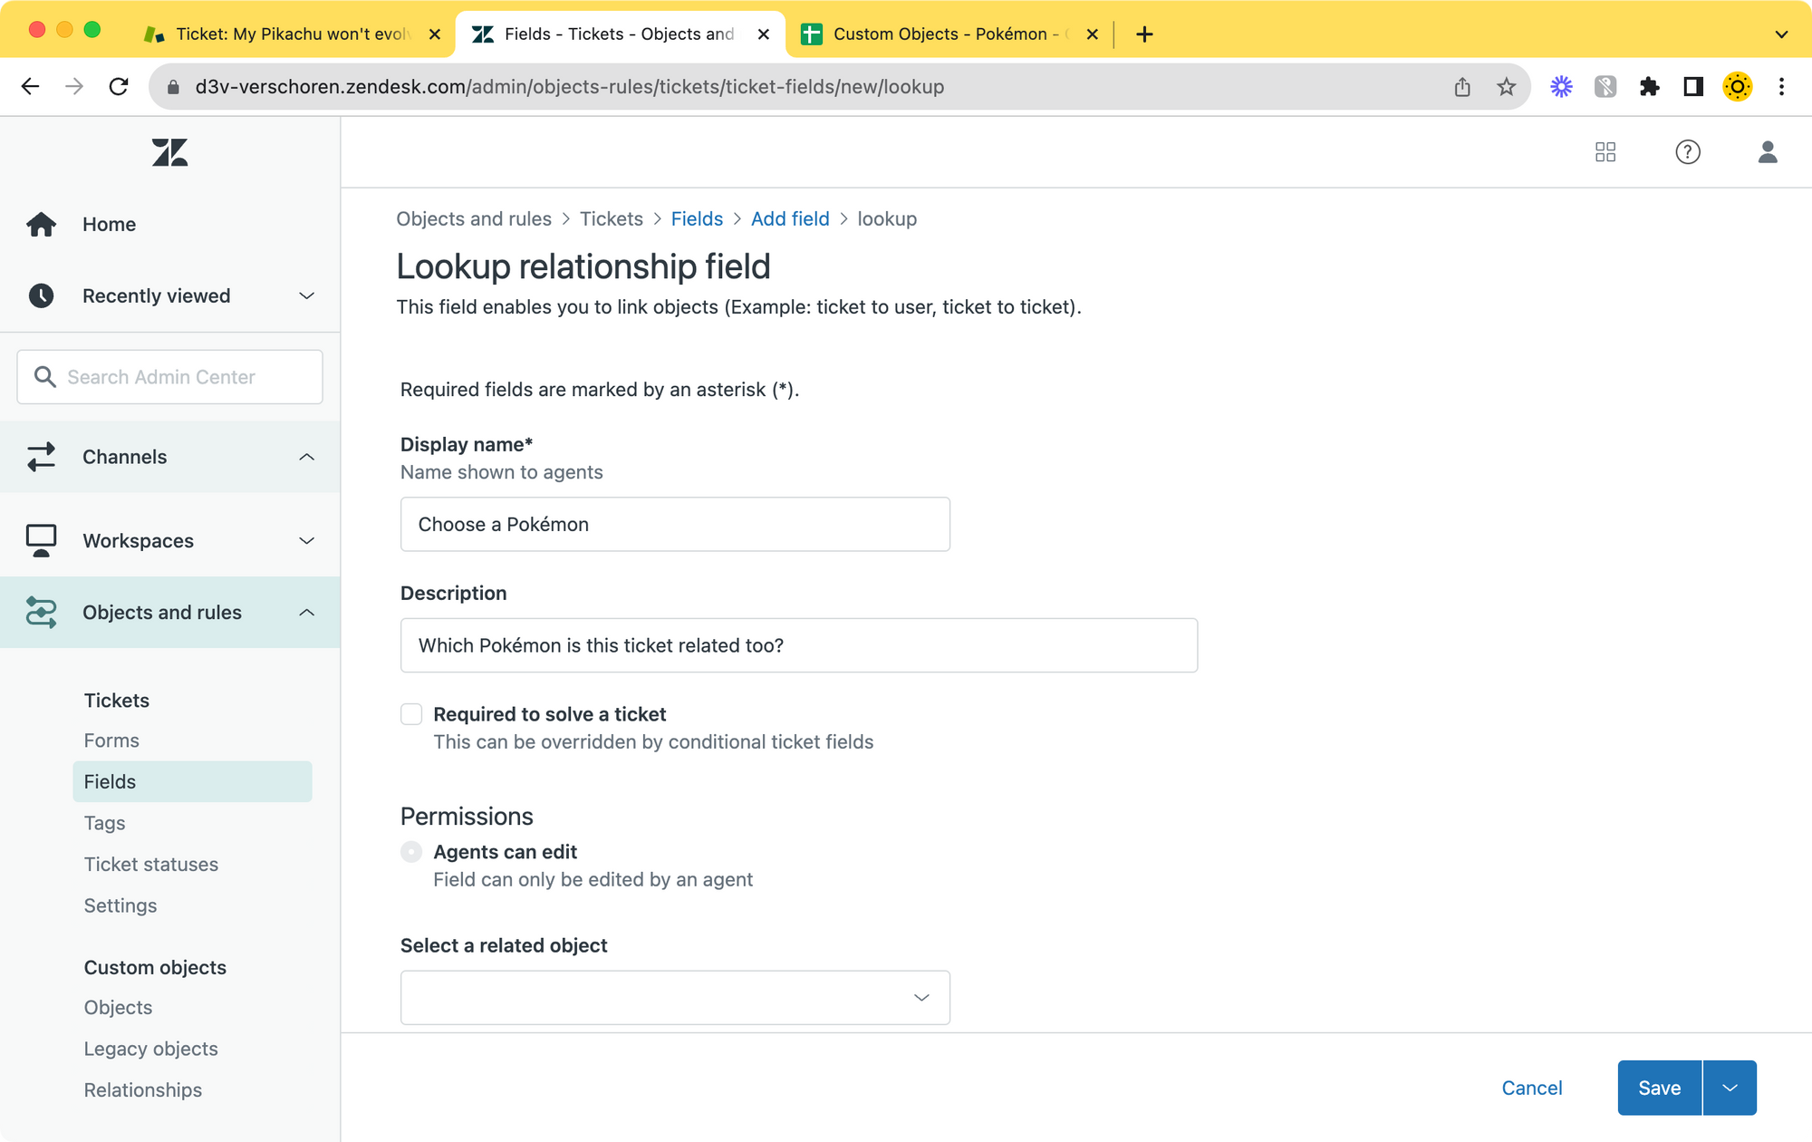Click the Search Admin Center box

(170, 377)
